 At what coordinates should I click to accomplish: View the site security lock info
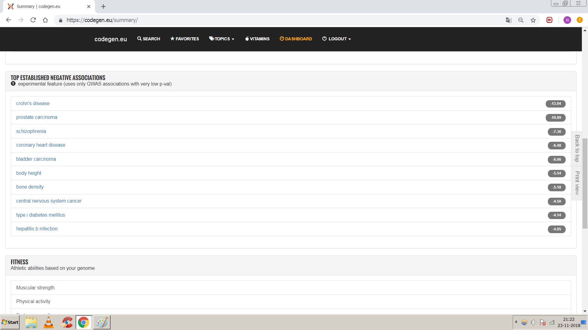61,20
